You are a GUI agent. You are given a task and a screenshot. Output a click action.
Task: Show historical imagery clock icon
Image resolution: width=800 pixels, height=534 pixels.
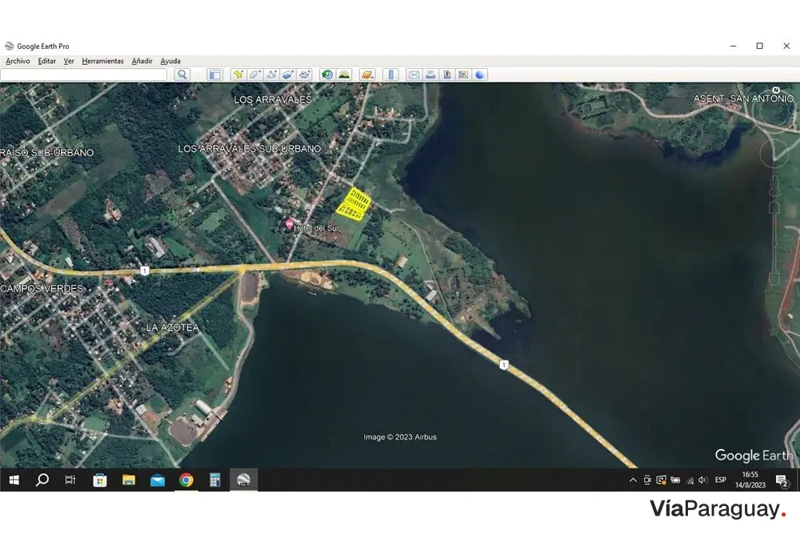tap(327, 74)
